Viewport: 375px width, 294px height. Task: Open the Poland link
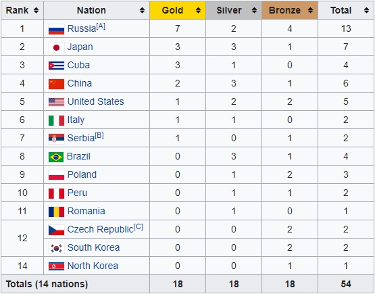point(82,174)
